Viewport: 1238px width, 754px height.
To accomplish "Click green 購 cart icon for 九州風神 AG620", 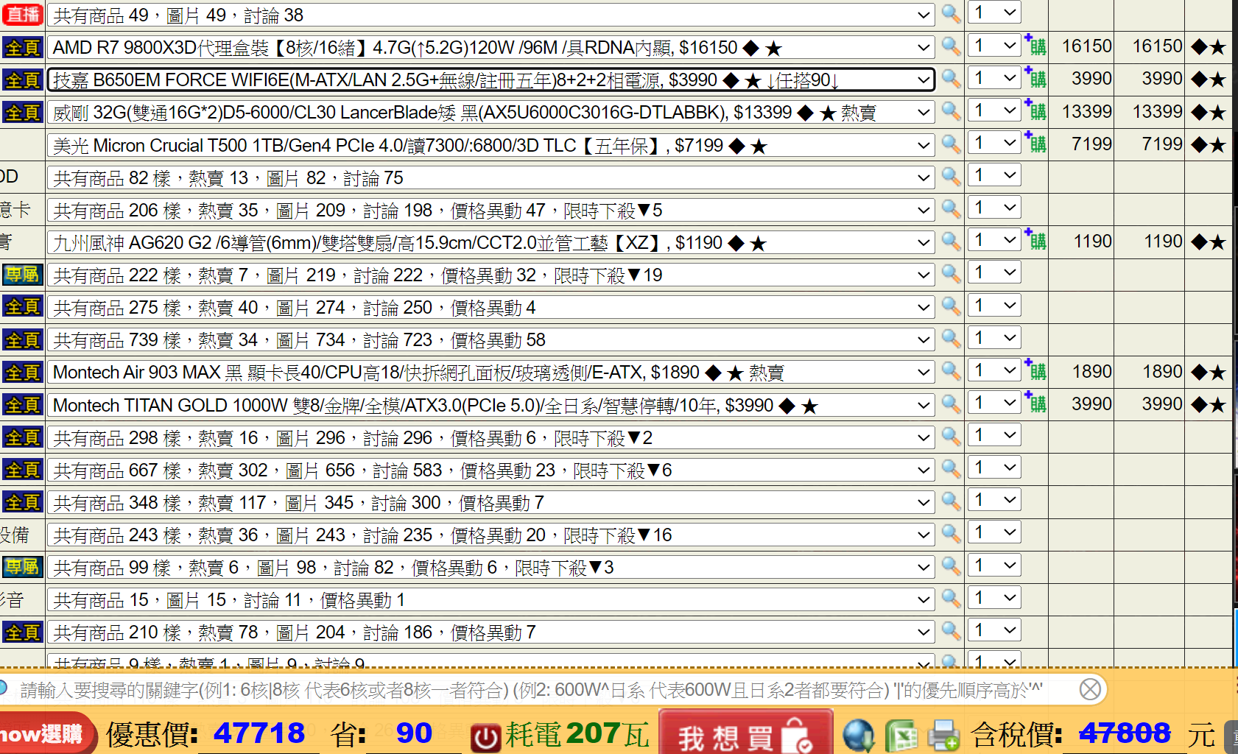I will coord(1035,241).
